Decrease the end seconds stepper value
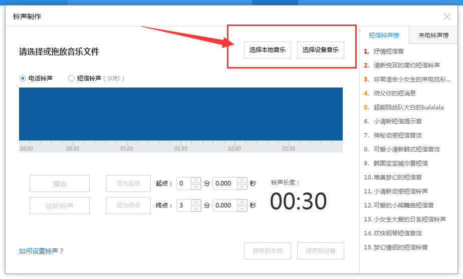 pos(242,208)
